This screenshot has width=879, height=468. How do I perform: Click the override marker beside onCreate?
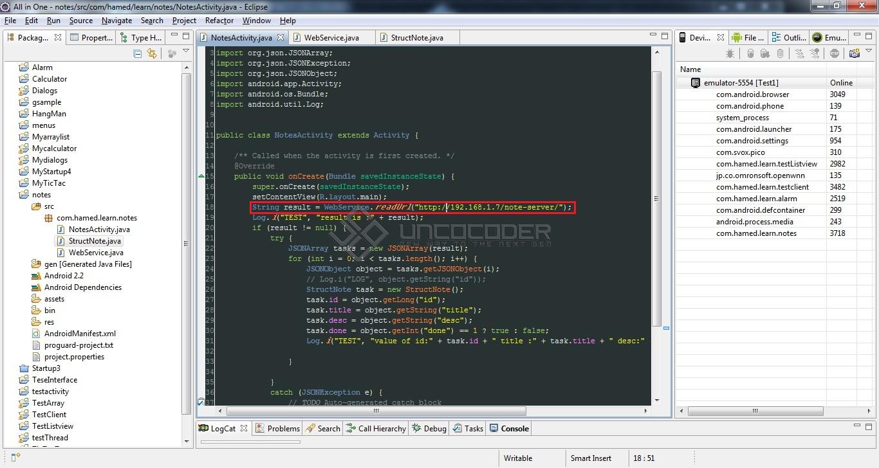click(201, 176)
